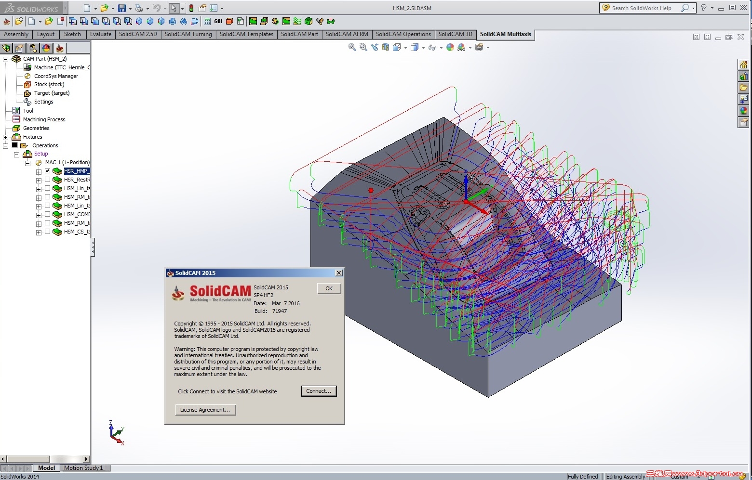Screen dimensions: 752x480
Task: Expand the Fixtures tree node
Action: tap(6, 137)
